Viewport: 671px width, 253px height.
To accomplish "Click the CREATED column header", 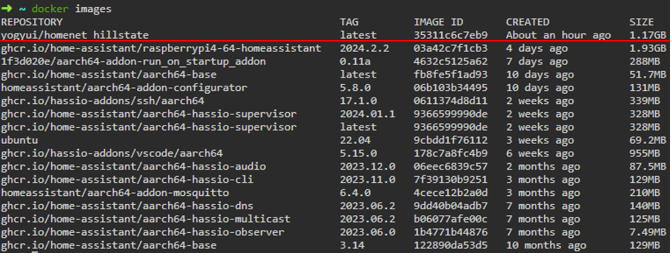I will click(527, 22).
